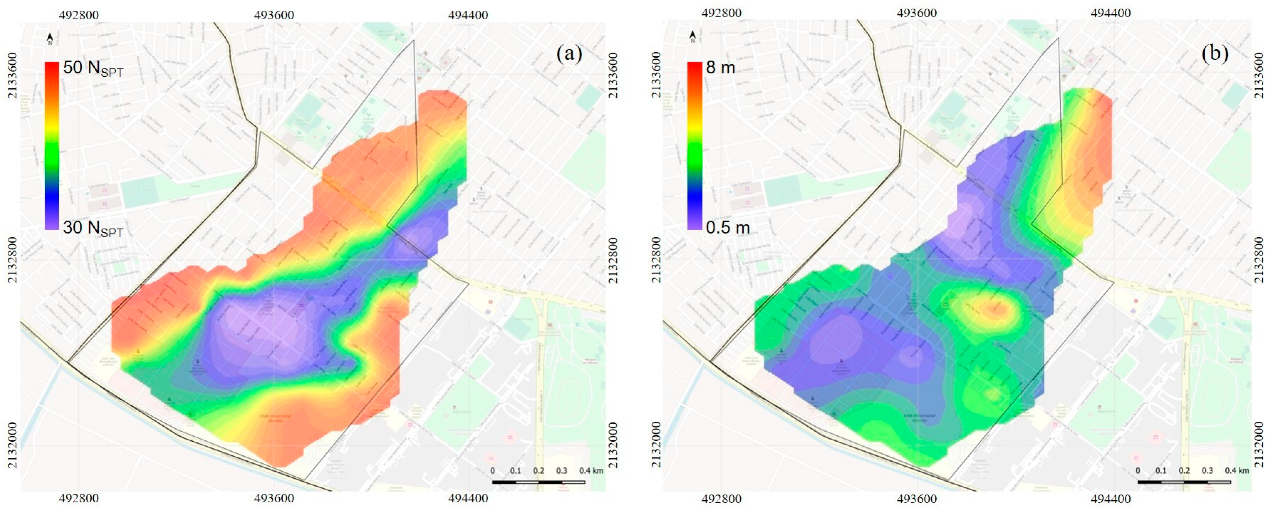Viewport: 1267px width, 508px height.
Task: Click the left 2132800 axis label of map (a)
Action: [x=12, y=259]
